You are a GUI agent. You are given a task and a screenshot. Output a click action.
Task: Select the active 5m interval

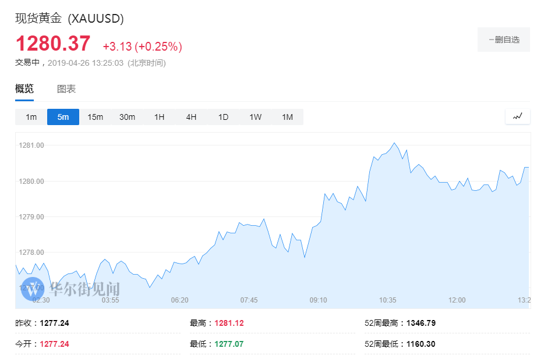point(63,117)
